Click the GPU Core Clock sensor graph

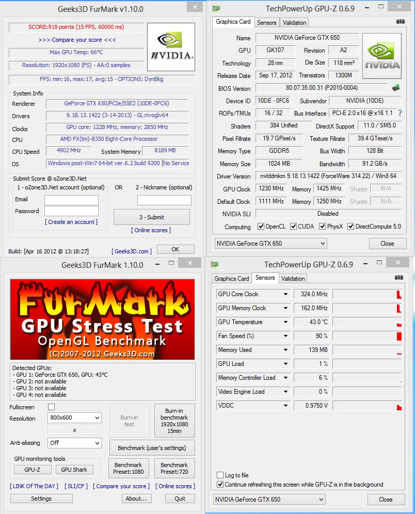click(367, 294)
